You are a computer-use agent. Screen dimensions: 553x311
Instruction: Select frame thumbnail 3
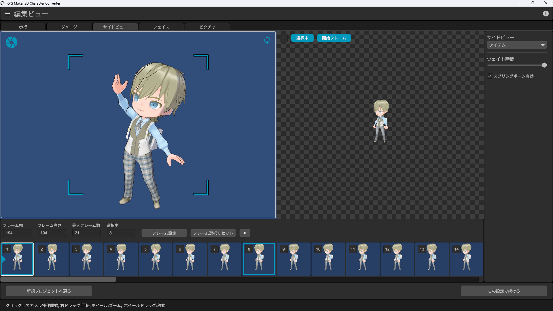click(86, 259)
